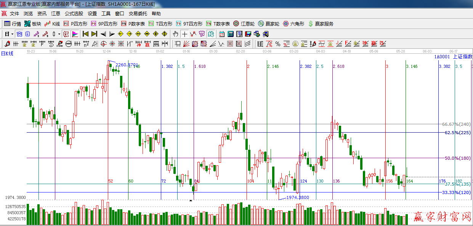Select the hand pan tool
The image size is (473, 226).
coord(175,34)
